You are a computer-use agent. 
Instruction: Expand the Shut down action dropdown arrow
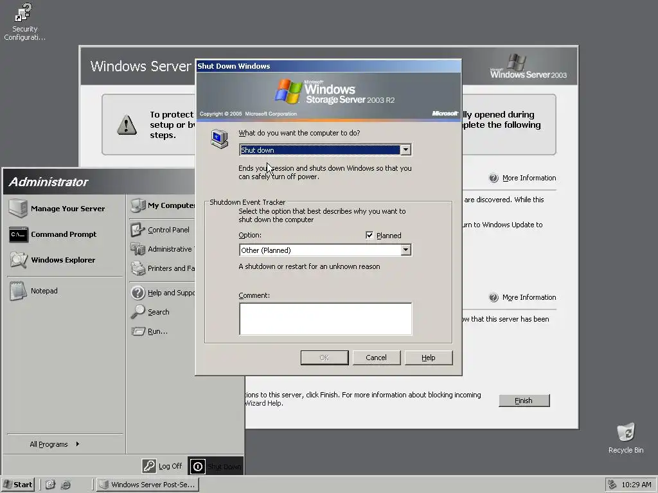point(405,150)
